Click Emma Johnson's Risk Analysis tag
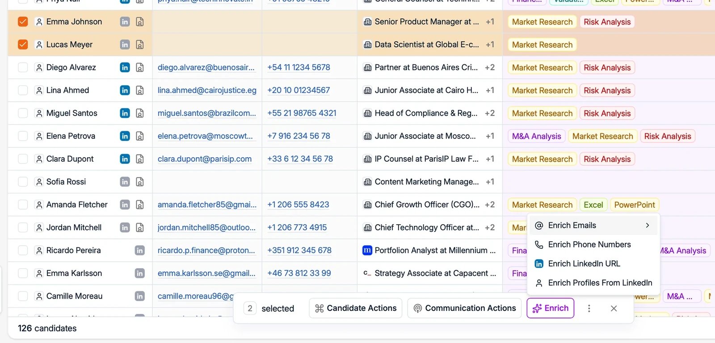715x343 pixels. click(607, 22)
